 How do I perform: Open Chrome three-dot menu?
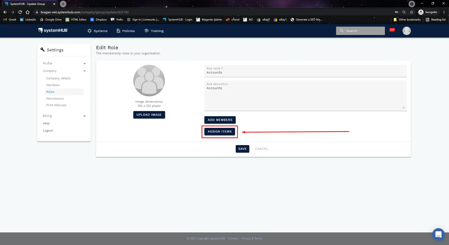point(444,12)
